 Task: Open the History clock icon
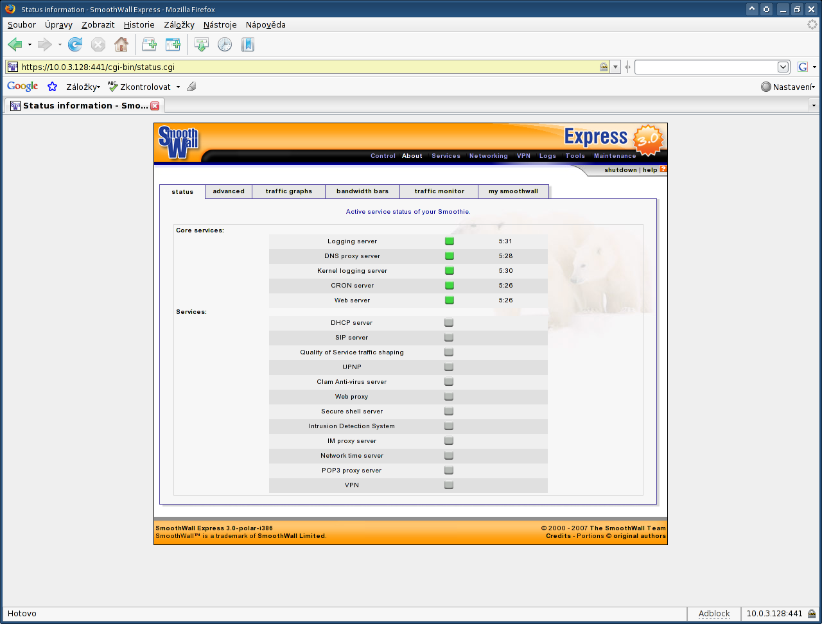pos(225,44)
